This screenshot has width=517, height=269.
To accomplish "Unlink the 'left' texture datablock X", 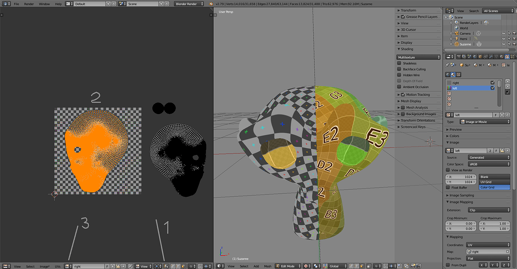I will [x=507, y=115].
